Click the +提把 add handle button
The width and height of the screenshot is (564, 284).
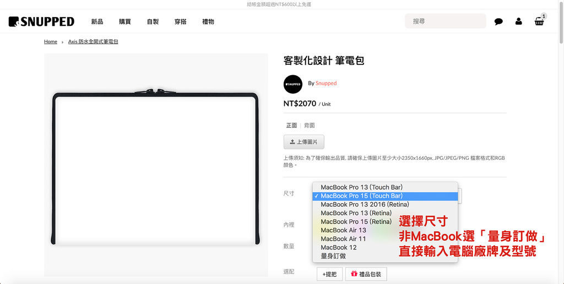point(329,274)
